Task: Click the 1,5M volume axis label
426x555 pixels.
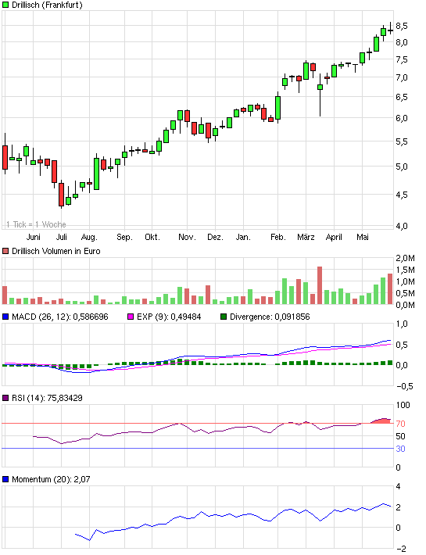Action: point(405,270)
